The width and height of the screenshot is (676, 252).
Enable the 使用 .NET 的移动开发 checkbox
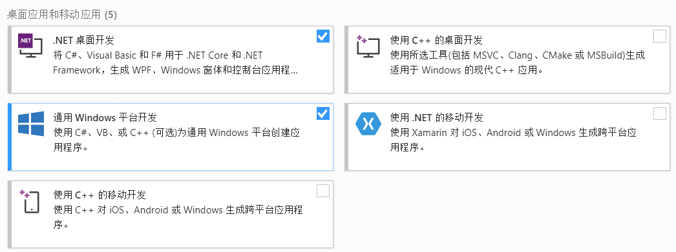click(x=660, y=113)
